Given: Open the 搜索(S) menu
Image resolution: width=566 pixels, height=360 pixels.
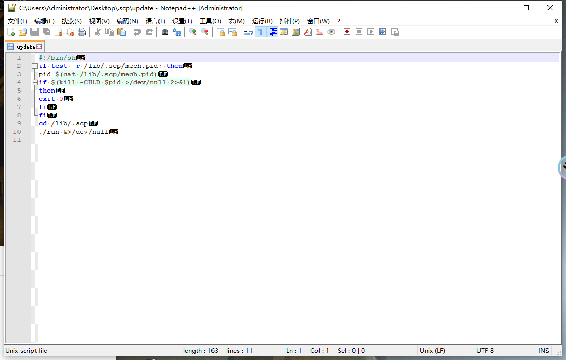Looking at the screenshot, I should pos(72,21).
